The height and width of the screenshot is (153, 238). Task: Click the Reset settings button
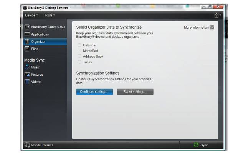135,92
